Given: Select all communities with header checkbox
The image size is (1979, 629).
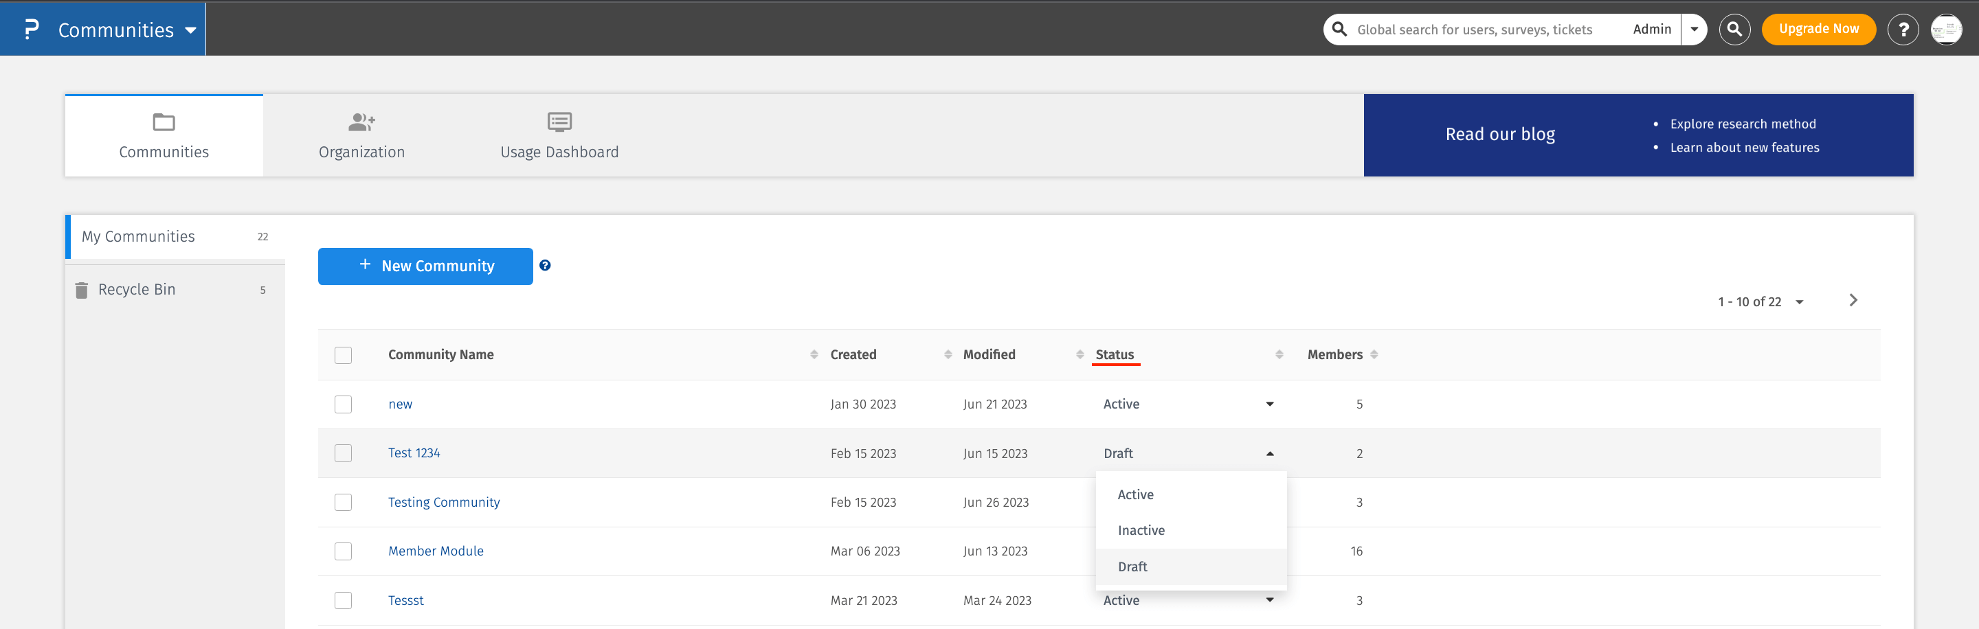Looking at the screenshot, I should [x=344, y=355].
